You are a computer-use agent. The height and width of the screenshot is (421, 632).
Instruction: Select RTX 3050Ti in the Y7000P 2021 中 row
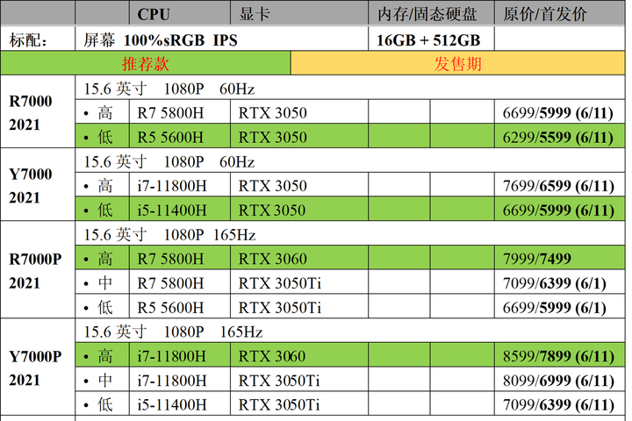[x=279, y=381]
